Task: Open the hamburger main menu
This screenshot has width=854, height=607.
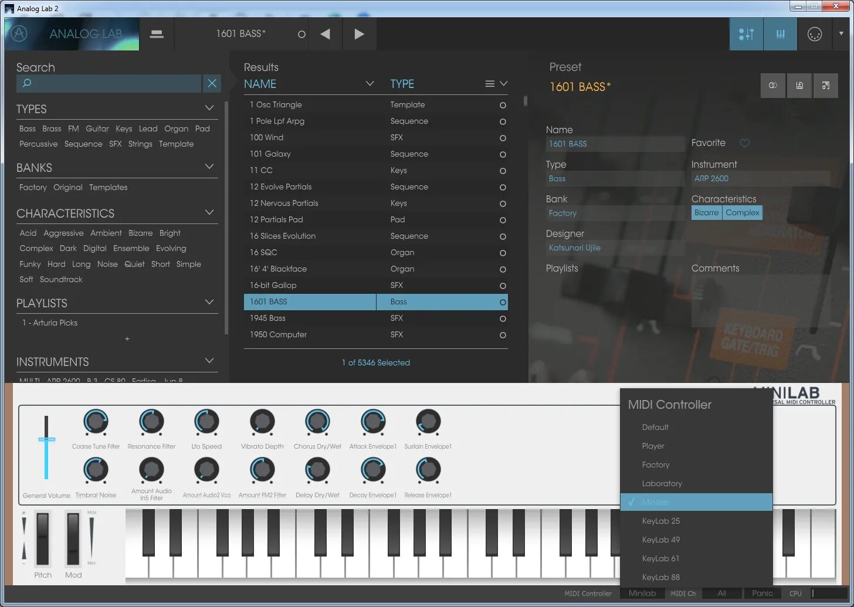Action: [x=157, y=34]
